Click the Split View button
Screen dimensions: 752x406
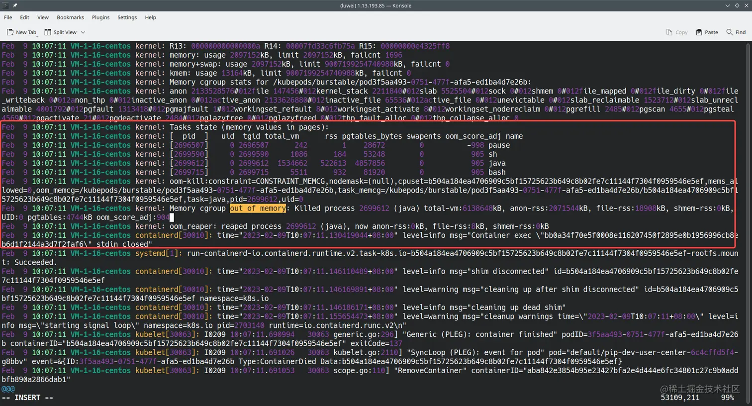(60, 32)
